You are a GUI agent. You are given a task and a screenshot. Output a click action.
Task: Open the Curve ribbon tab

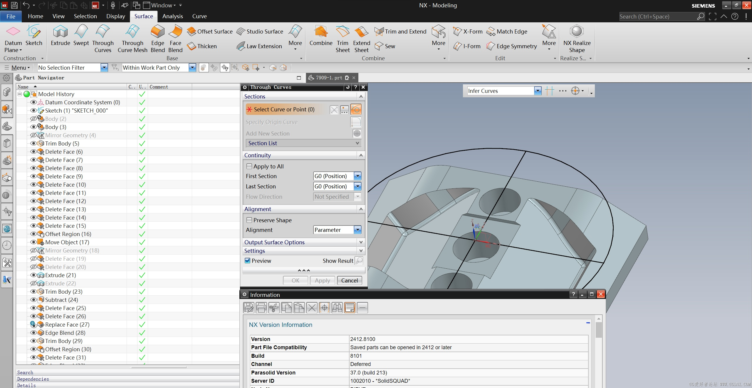(x=199, y=16)
